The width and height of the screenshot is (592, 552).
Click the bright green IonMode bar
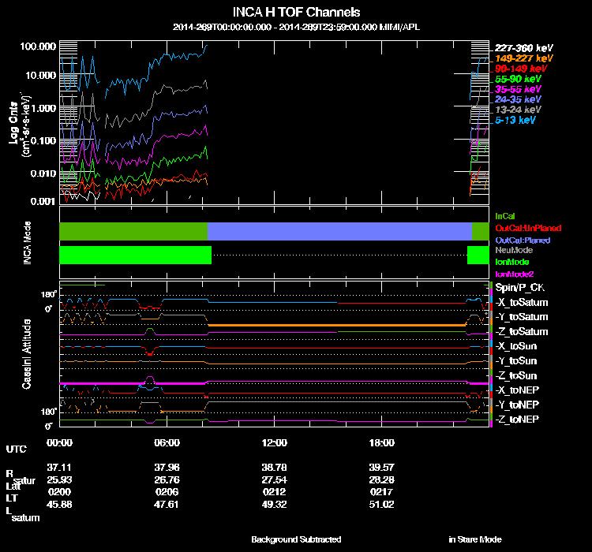click(x=135, y=255)
